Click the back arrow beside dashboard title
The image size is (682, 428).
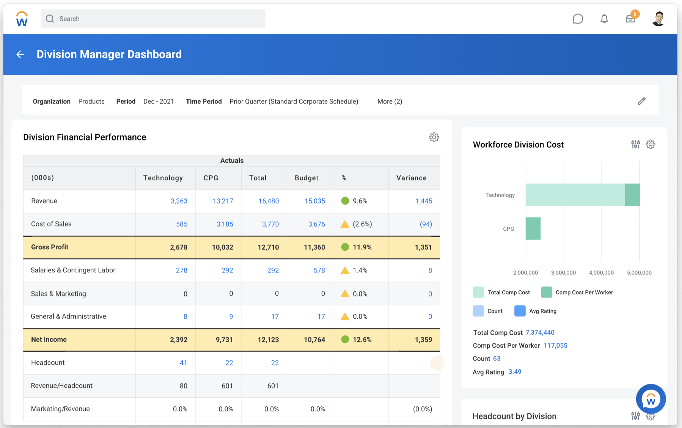click(x=20, y=54)
